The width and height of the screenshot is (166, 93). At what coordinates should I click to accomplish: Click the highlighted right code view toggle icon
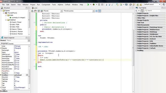click(100, 11)
